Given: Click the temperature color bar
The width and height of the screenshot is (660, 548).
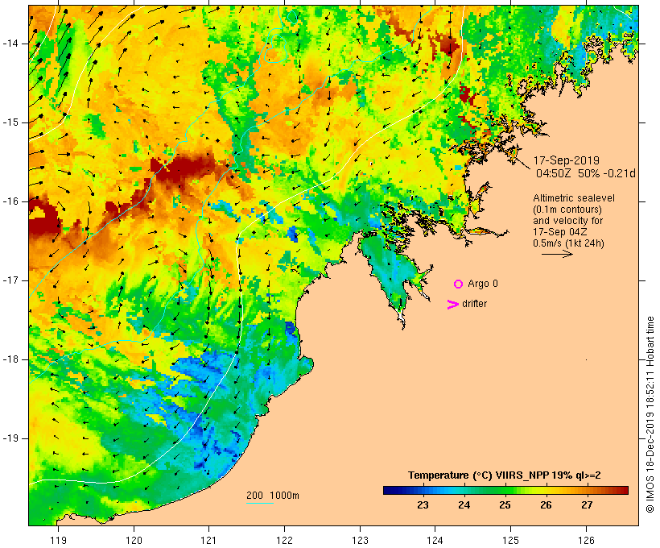Looking at the screenshot, I should (x=505, y=490).
